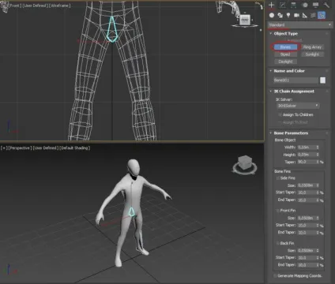Screen dimensions: 335x284
Task: Adjust the bone Width spinner arrows
Action: tap(318, 148)
